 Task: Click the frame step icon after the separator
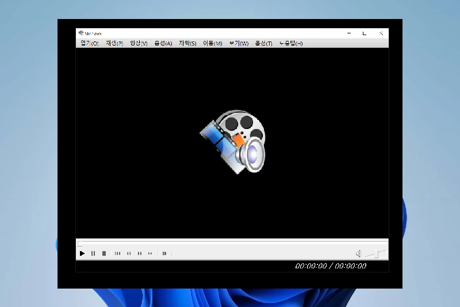(x=164, y=253)
